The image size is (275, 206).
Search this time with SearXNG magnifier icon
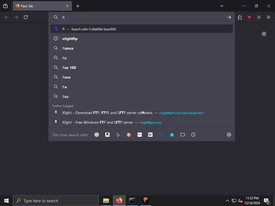[161, 135]
